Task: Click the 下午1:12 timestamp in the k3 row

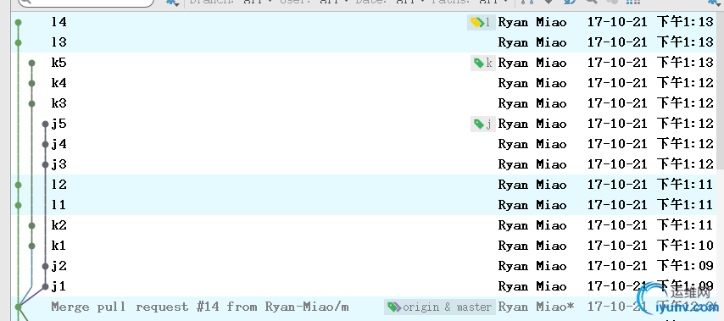Action: (685, 103)
